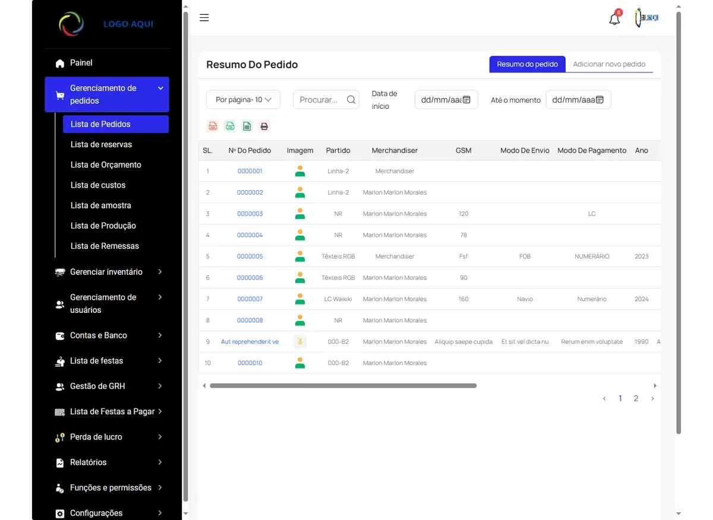Screen dimensions: 713x520
Task: Export the order list as PDF
Action: point(213,126)
